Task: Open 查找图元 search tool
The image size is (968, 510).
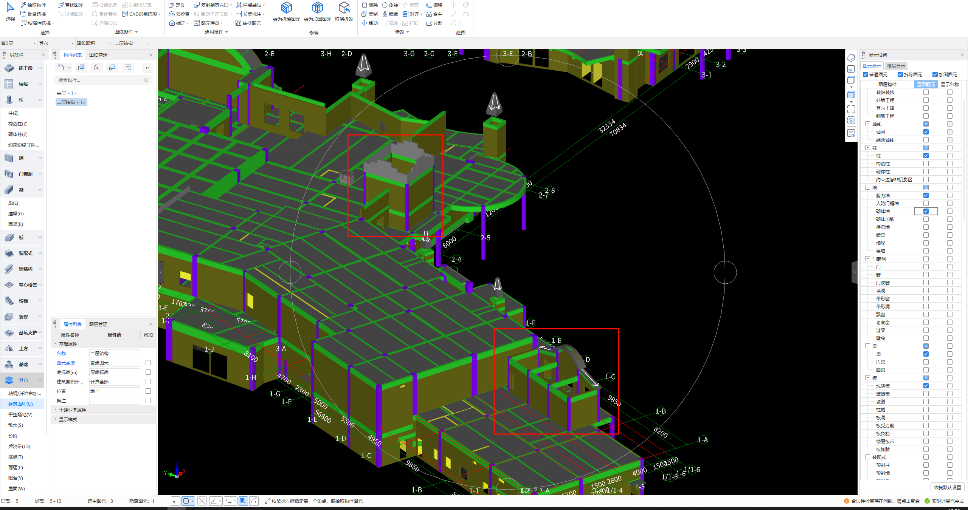Action: [x=70, y=5]
